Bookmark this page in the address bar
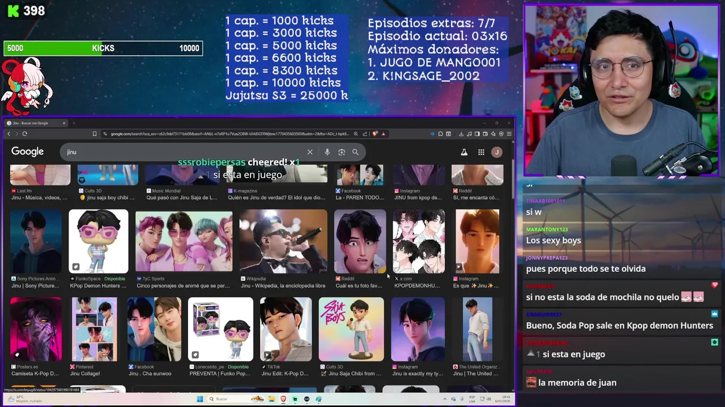725x407 pixels. tap(95, 134)
